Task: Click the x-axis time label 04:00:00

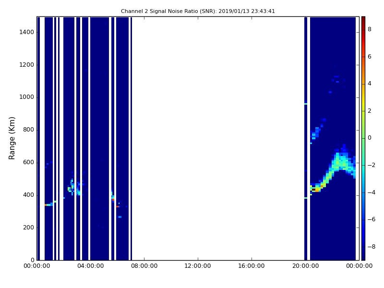Action: [x=91, y=266]
